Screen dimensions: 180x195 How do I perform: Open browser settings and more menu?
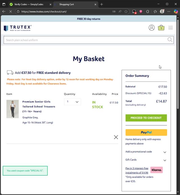[x=169, y=12]
